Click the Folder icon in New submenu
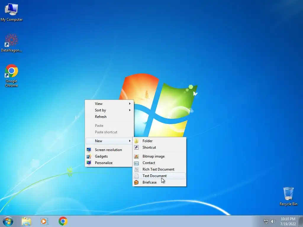 coord(136,141)
